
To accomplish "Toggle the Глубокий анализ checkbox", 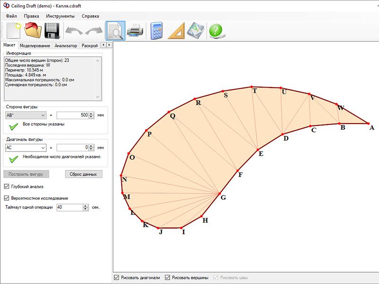I will pos(7,186).
